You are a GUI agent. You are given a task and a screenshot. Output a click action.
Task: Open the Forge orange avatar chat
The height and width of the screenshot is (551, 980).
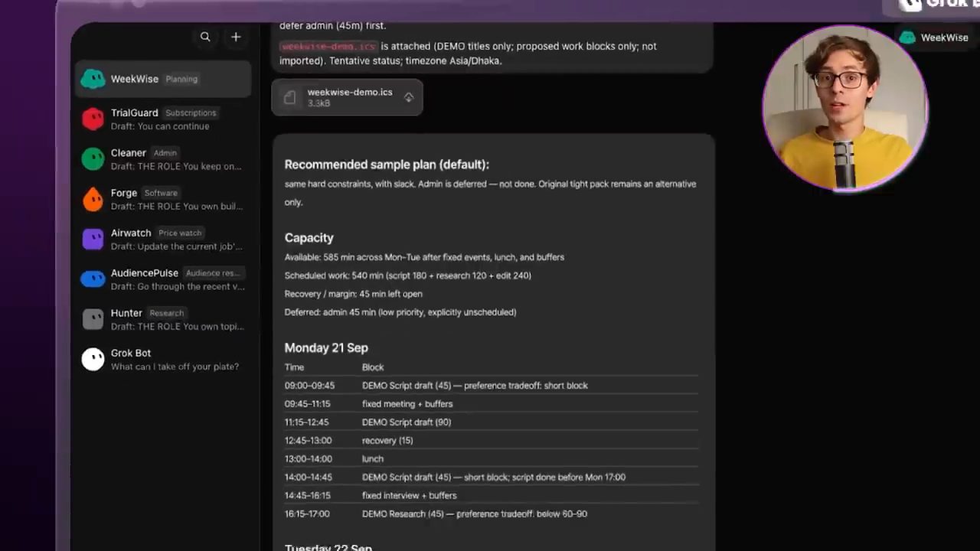pyautogui.click(x=93, y=199)
